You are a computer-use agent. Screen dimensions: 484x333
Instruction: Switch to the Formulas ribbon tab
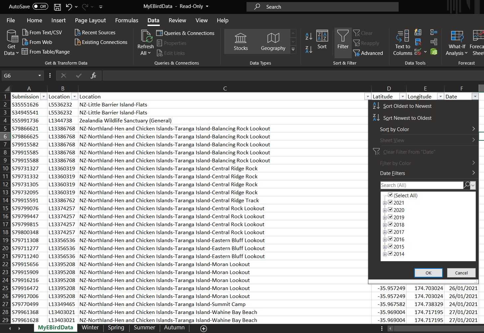pyautogui.click(x=127, y=20)
